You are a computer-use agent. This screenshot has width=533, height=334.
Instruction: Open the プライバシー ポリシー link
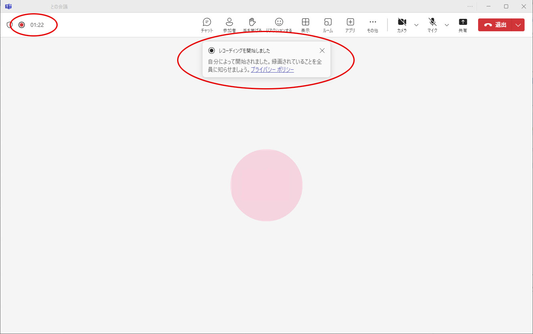[272, 70]
